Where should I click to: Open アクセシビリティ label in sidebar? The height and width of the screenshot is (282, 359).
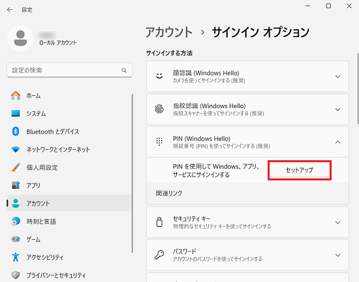[45, 257]
